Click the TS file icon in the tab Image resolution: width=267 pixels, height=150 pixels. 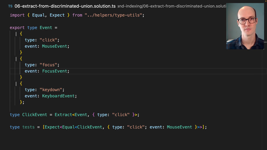pyautogui.click(x=10, y=6)
